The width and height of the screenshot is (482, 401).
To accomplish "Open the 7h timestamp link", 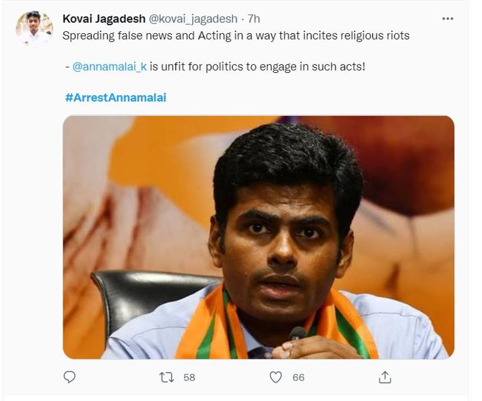I will click(x=254, y=19).
